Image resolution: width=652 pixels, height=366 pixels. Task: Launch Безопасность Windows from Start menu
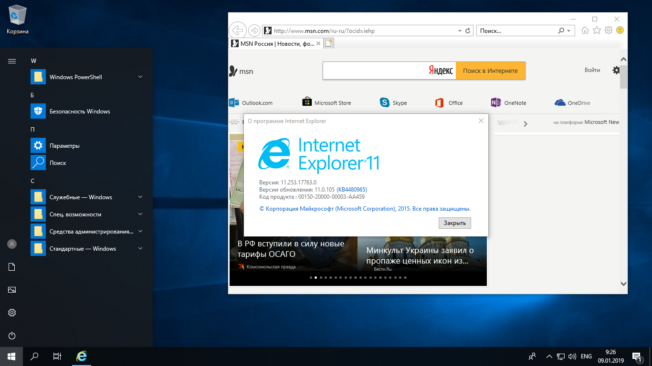click(x=87, y=112)
